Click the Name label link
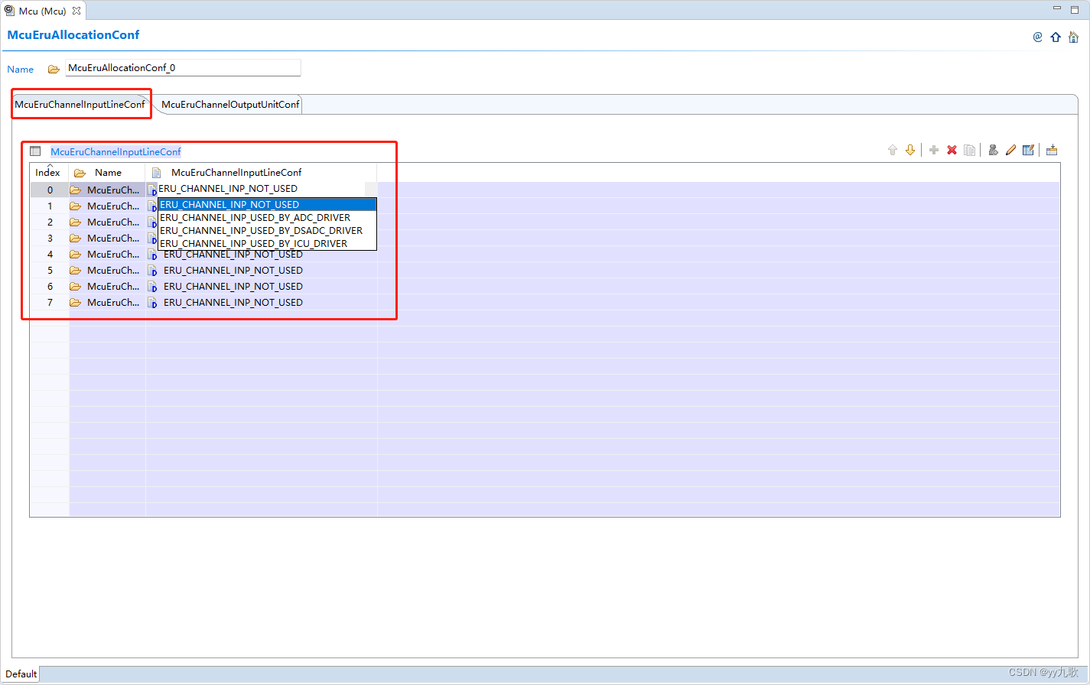Image resolution: width=1090 pixels, height=685 pixels. coord(20,69)
